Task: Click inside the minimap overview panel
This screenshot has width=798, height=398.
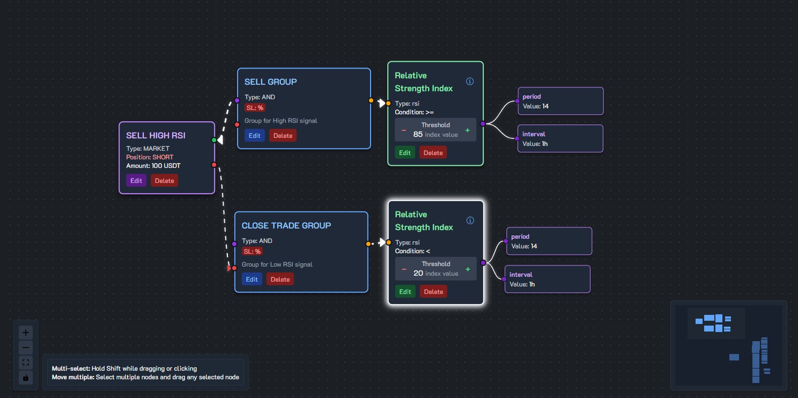Action: pos(729,345)
